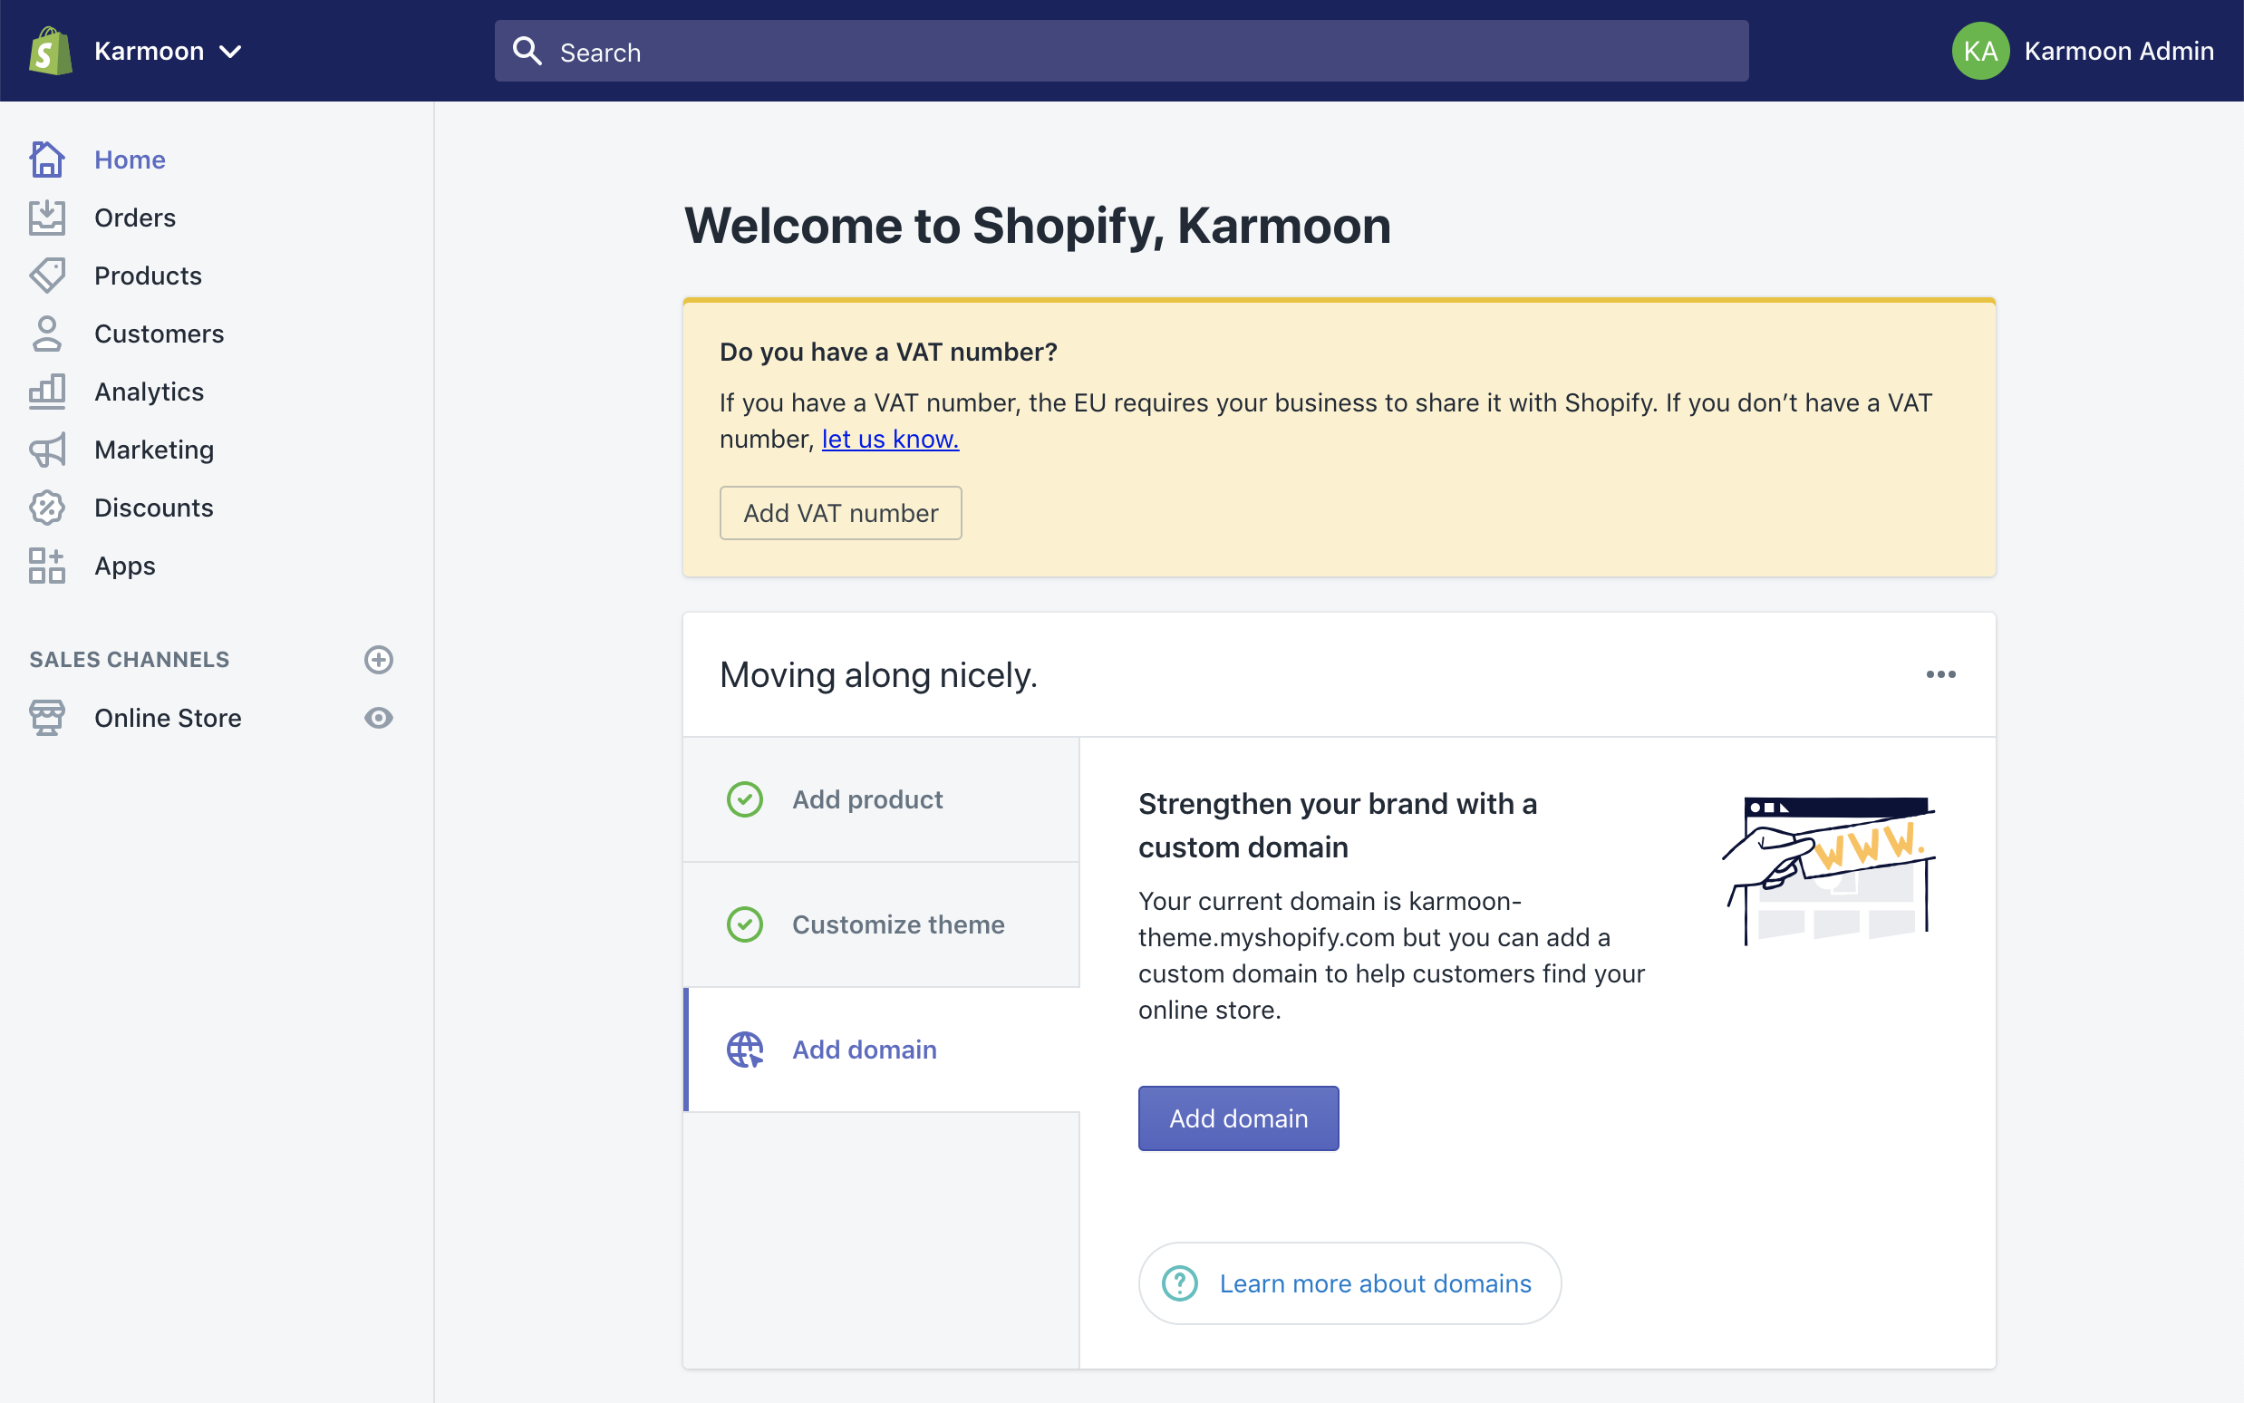The height and width of the screenshot is (1403, 2244).
Task: Expand the Karmoon store switcher dropdown
Action: (x=168, y=51)
